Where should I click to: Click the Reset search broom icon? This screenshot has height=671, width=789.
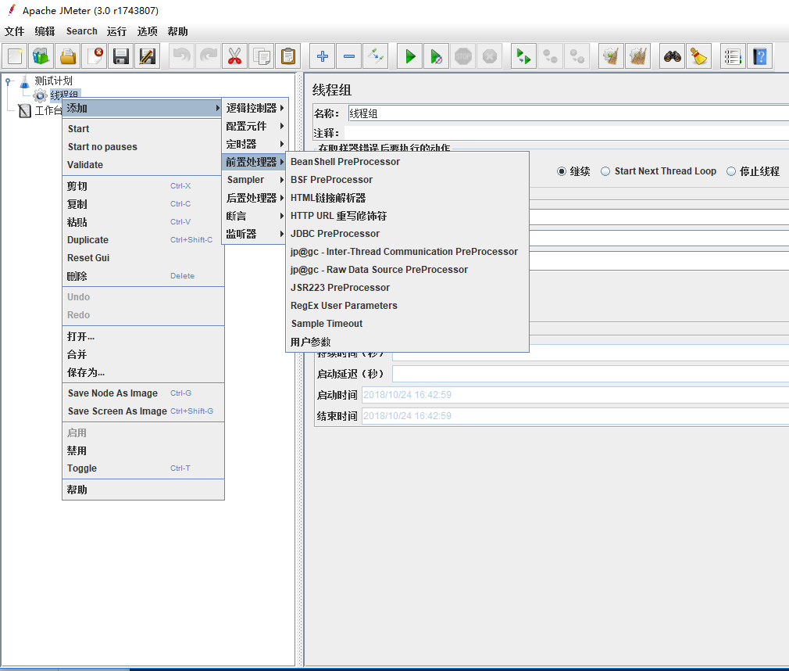point(699,56)
